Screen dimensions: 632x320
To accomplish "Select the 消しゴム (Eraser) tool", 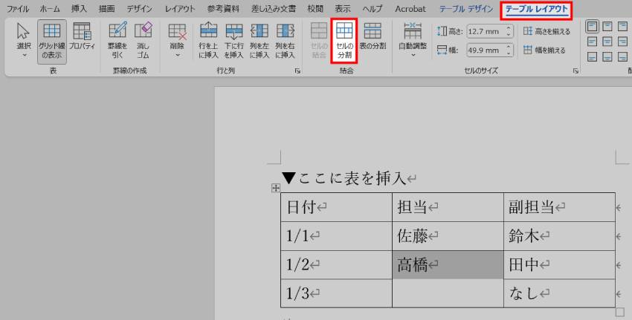I will coord(142,40).
